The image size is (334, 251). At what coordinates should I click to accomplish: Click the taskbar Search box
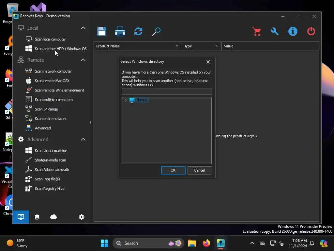(x=148, y=243)
